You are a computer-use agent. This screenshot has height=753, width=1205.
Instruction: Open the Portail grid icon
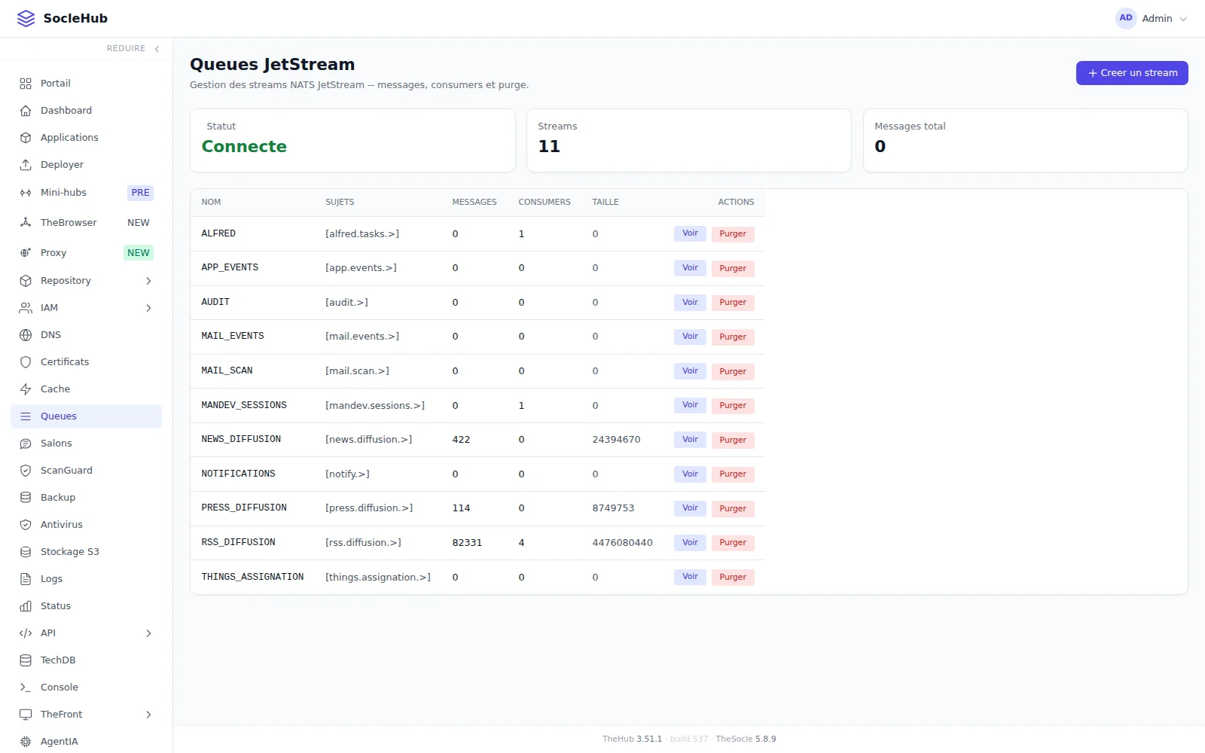click(x=26, y=84)
